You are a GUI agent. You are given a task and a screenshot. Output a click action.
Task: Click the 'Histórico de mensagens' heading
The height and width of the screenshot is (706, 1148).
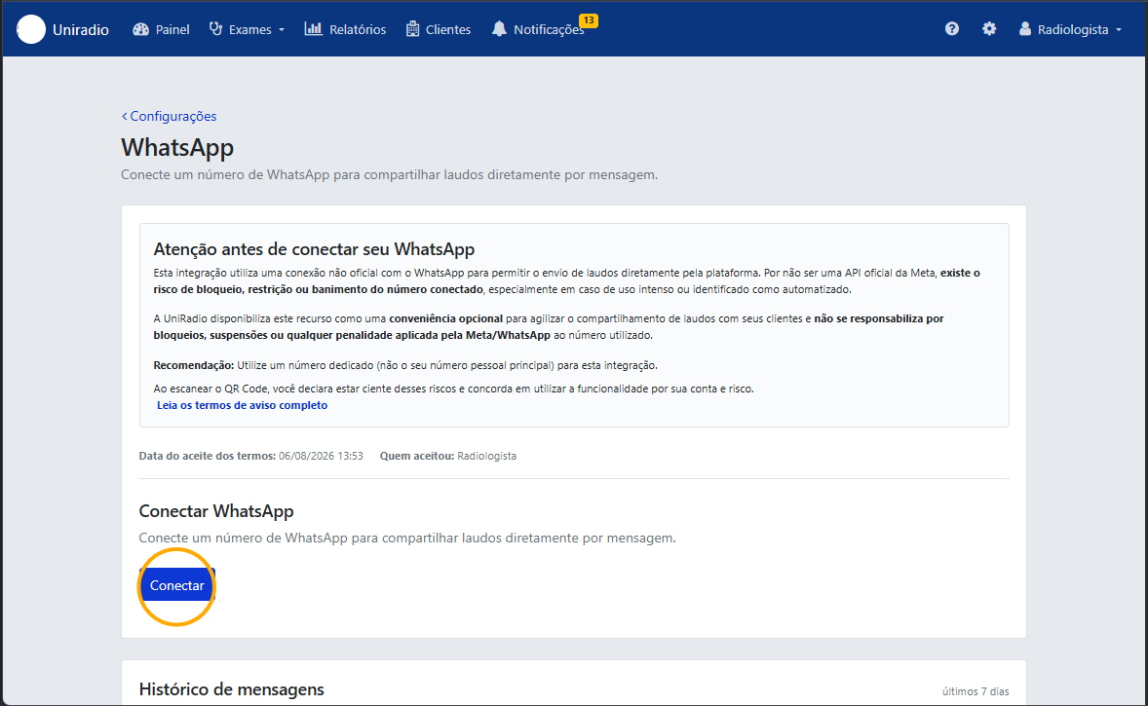(x=231, y=689)
